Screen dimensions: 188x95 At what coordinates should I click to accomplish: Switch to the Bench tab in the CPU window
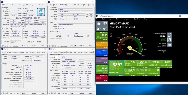click(38, 5)
